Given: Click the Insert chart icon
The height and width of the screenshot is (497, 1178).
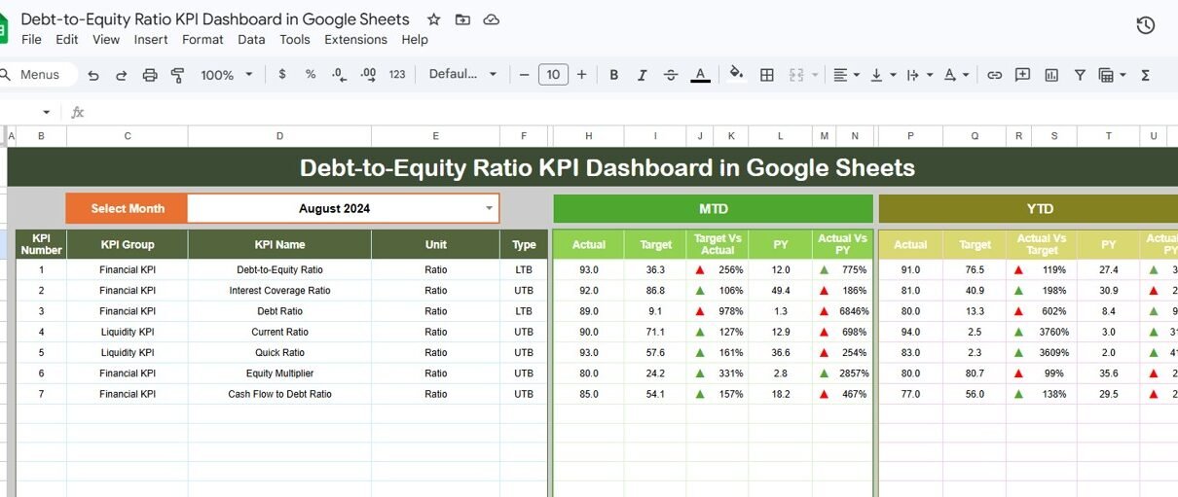Looking at the screenshot, I should 1051,75.
